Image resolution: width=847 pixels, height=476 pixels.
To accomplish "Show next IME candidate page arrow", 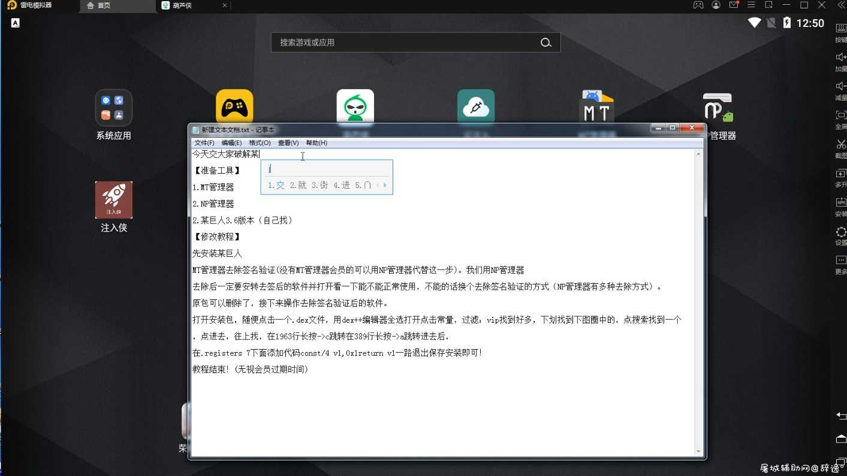I will coord(385,186).
